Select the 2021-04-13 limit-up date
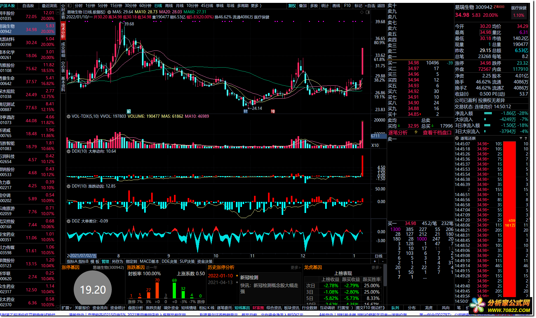The width and height of the screenshot is (536, 318). pos(220,282)
